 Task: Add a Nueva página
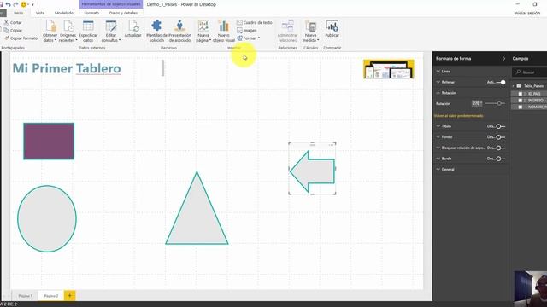pyautogui.click(x=203, y=31)
